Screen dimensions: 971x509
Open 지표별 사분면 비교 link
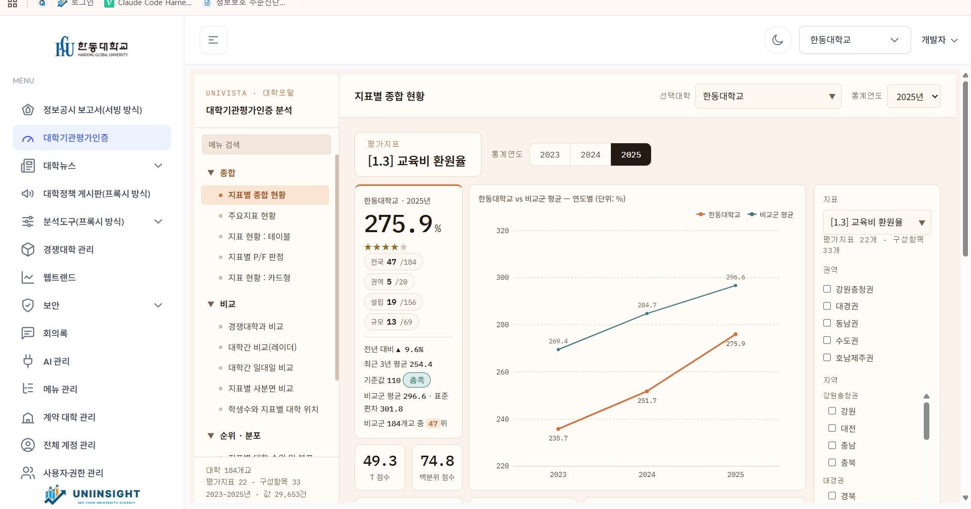pos(261,389)
